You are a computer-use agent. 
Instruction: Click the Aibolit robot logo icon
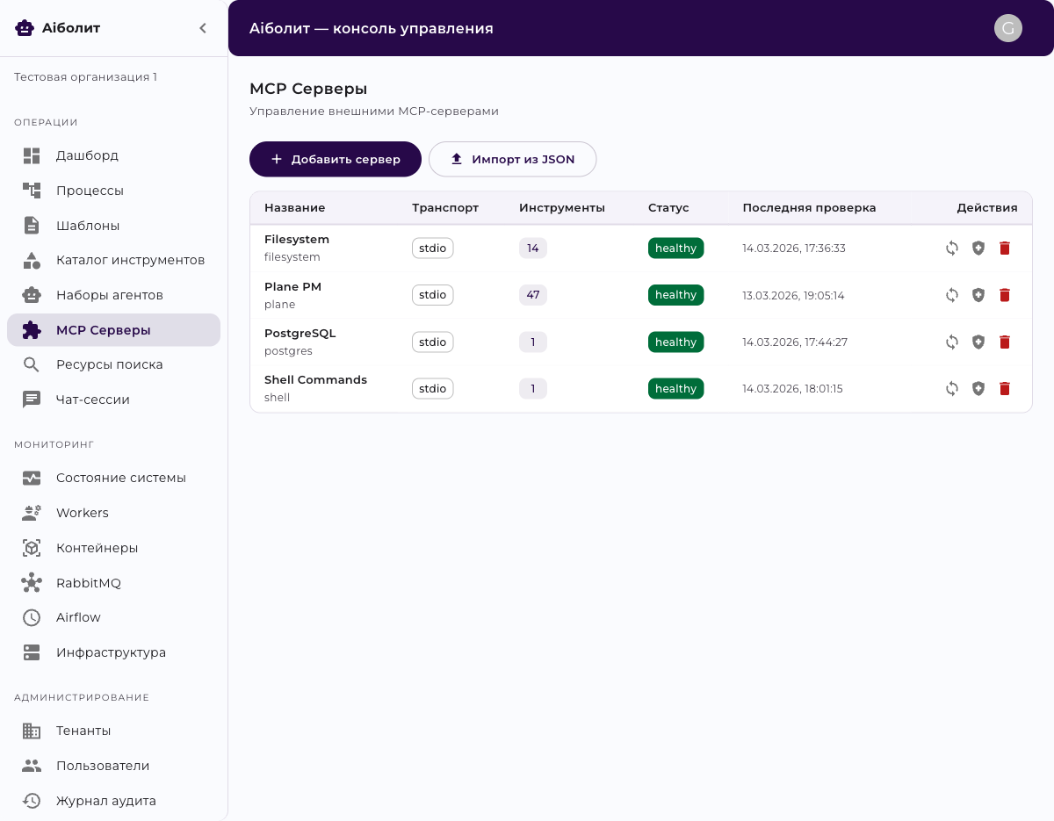pyautogui.click(x=25, y=28)
